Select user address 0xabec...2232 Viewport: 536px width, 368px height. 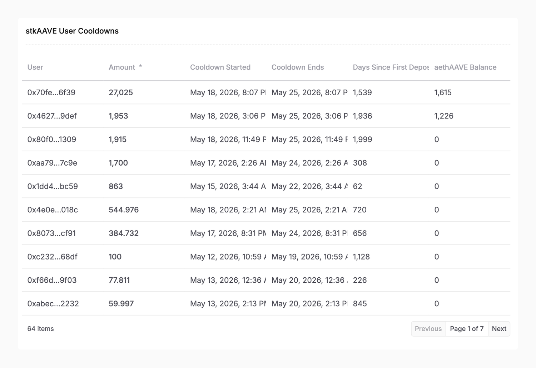click(x=53, y=304)
